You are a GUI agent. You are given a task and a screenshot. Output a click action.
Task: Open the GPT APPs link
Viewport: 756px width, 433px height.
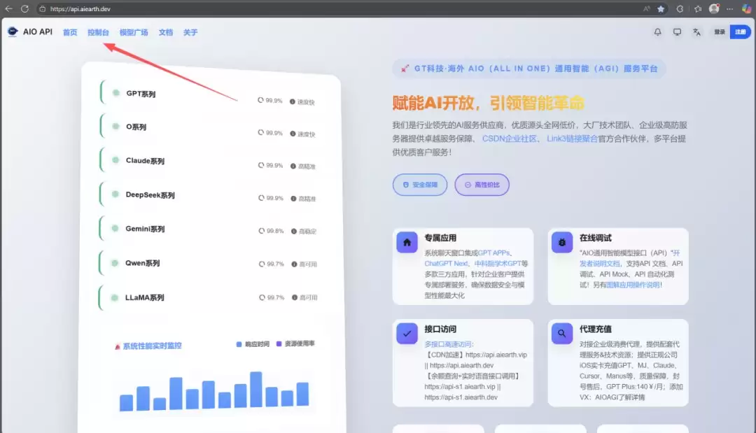click(x=493, y=253)
